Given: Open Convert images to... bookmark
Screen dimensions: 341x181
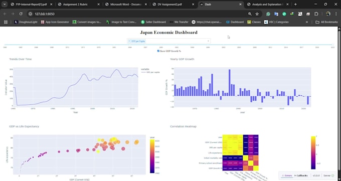Looking at the screenshot, I should [87, 22].
